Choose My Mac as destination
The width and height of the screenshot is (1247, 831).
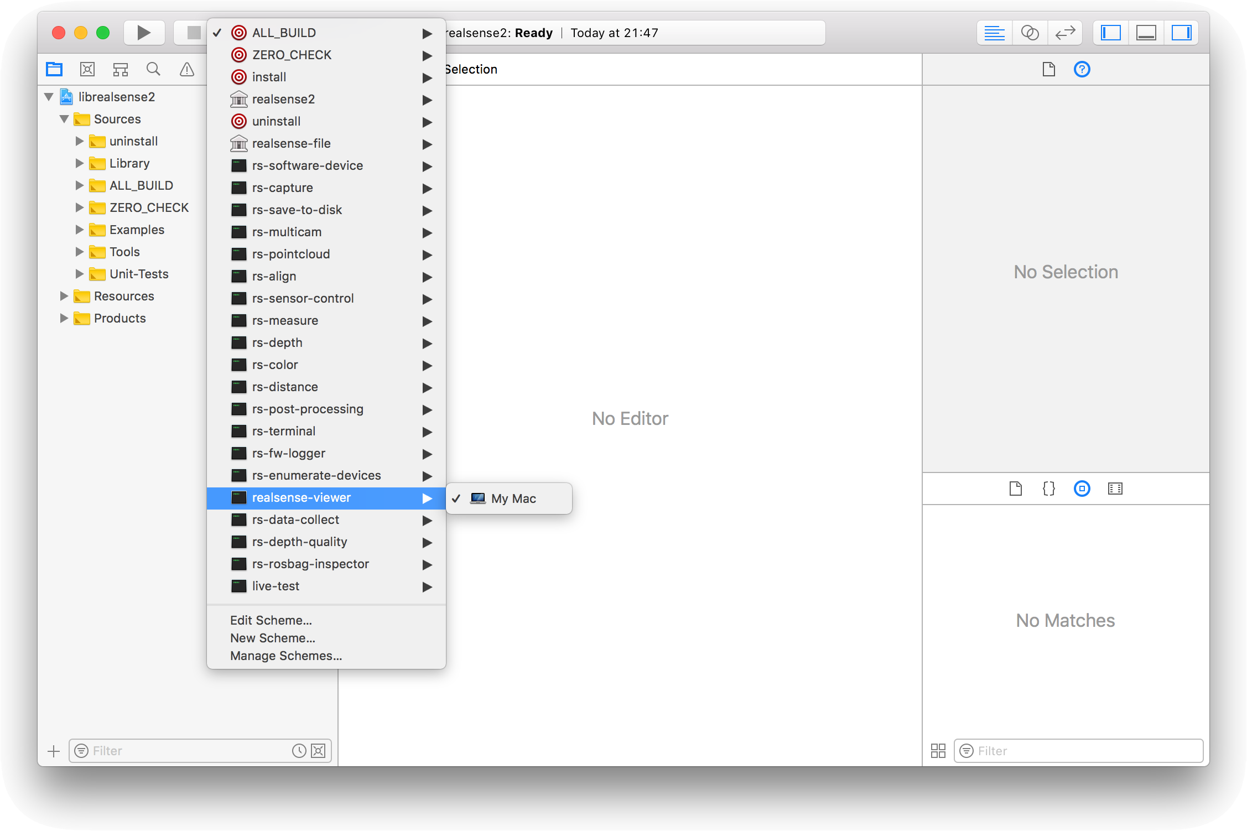(x=513, y=498)
